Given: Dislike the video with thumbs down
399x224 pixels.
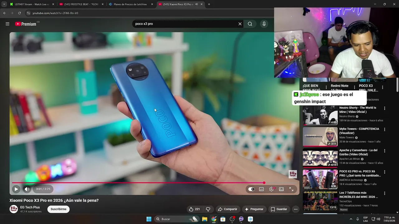Looking at the screenshot, I should point(208,209).
